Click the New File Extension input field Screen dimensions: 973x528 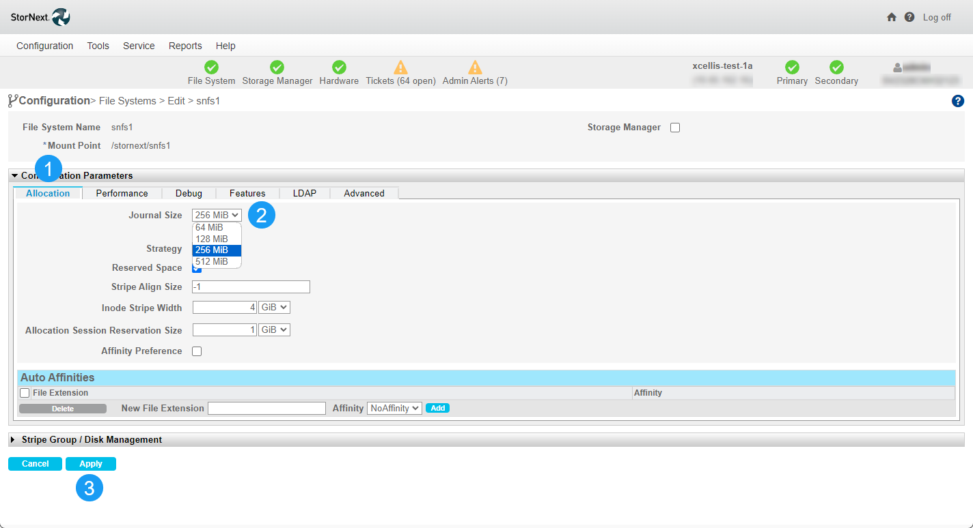[x=266, y=408]
